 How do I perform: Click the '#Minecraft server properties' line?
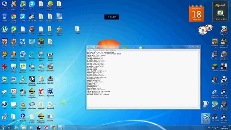tap(100, 52)
